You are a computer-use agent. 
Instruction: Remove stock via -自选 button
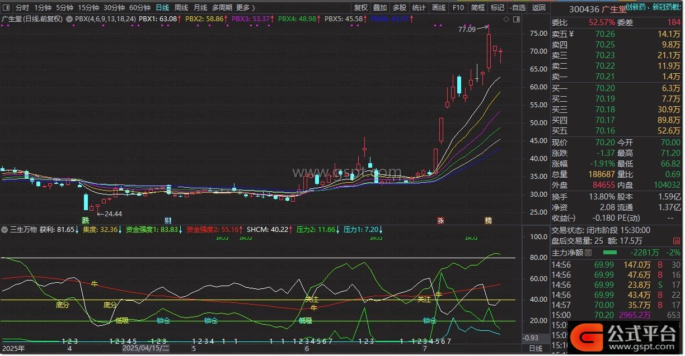[x=518, y=8]
